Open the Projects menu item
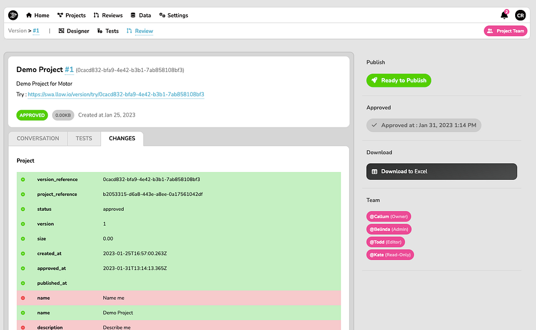Screen dimensions: 536x330 coord(71,15)
